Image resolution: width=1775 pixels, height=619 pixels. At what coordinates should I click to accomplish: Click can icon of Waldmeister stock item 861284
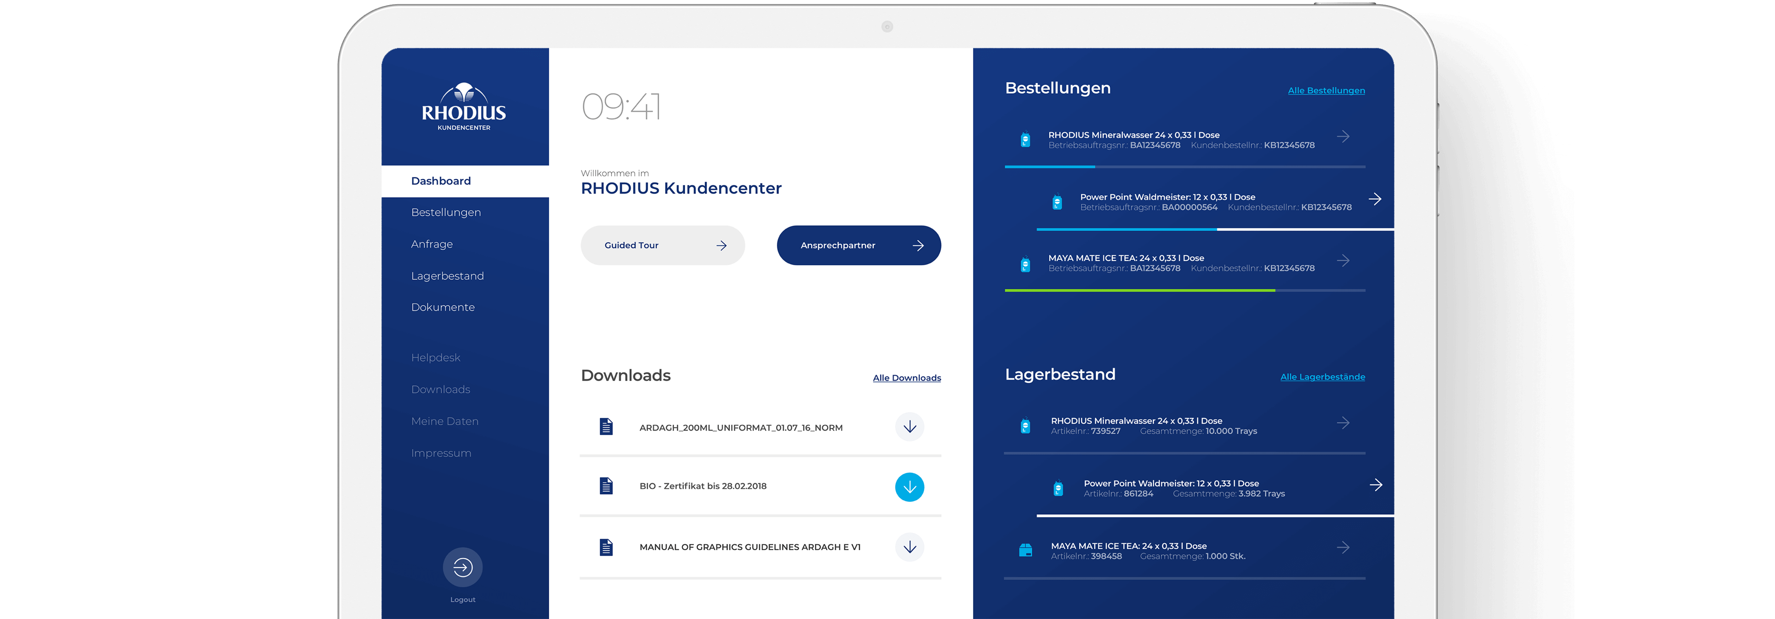pos(1059,488)
